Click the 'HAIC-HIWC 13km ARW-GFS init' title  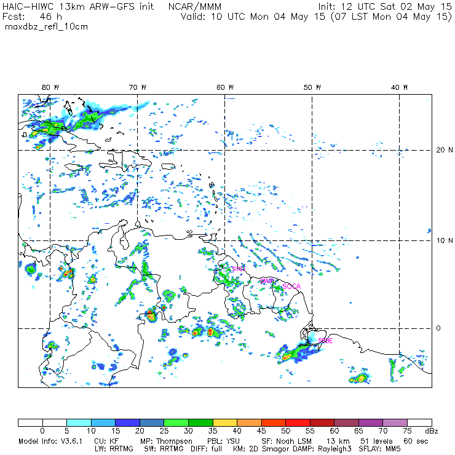(x=77, y=7)
